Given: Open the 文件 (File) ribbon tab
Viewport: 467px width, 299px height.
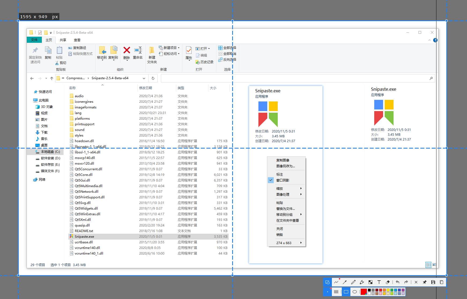Looking at the screenshot, I should (x=34, y=40).
